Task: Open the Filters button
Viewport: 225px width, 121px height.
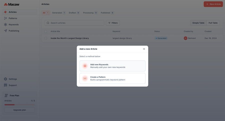Action: 113,23
